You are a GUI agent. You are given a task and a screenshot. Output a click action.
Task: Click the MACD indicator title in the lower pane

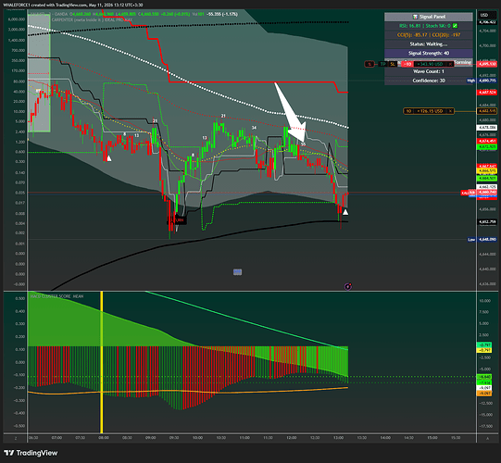pos(56,296)
